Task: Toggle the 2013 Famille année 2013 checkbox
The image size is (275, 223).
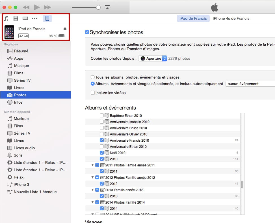Action: click(97, 190)
